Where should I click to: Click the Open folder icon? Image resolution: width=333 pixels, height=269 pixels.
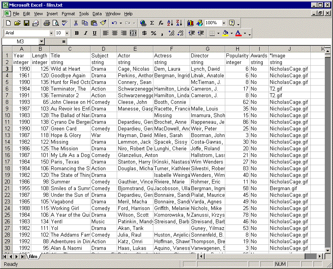17,23
